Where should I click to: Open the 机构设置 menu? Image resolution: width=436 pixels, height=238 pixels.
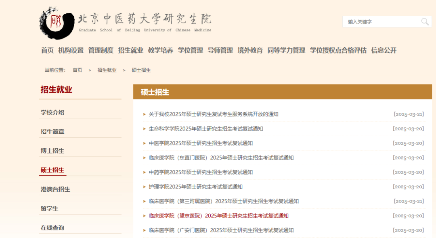click(x=71, y=50)
